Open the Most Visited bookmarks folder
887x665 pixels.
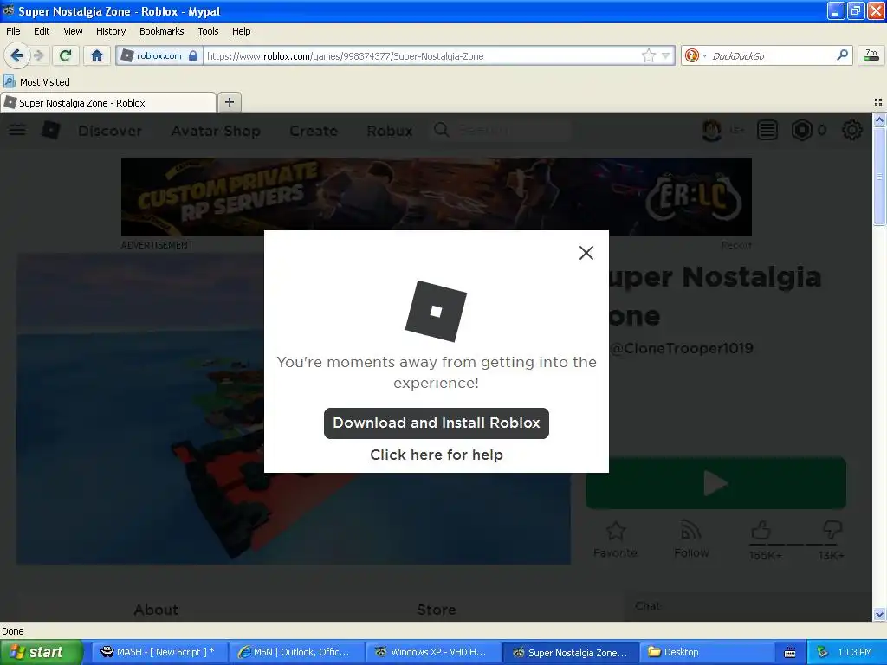[x=37, y=82]
